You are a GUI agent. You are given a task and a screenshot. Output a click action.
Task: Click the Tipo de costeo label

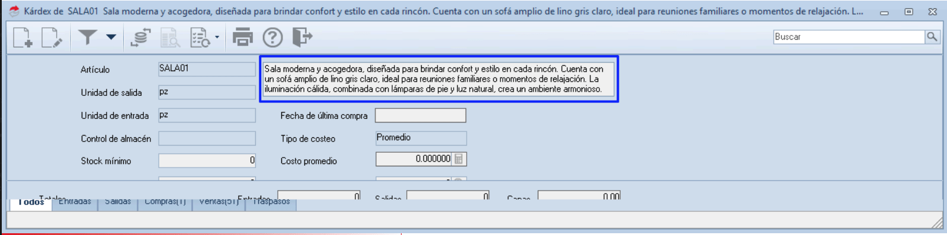pyautogui.click(x=308, y=139)
